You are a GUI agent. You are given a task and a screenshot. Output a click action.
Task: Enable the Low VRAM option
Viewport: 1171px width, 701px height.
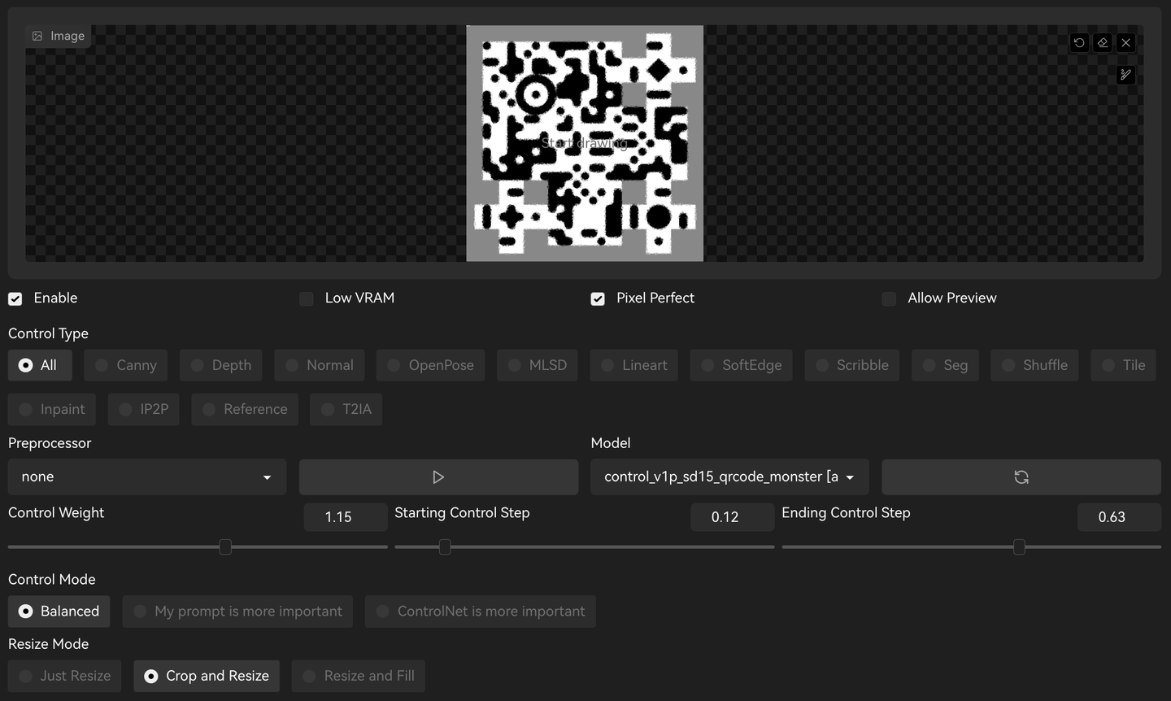(307, 299)
